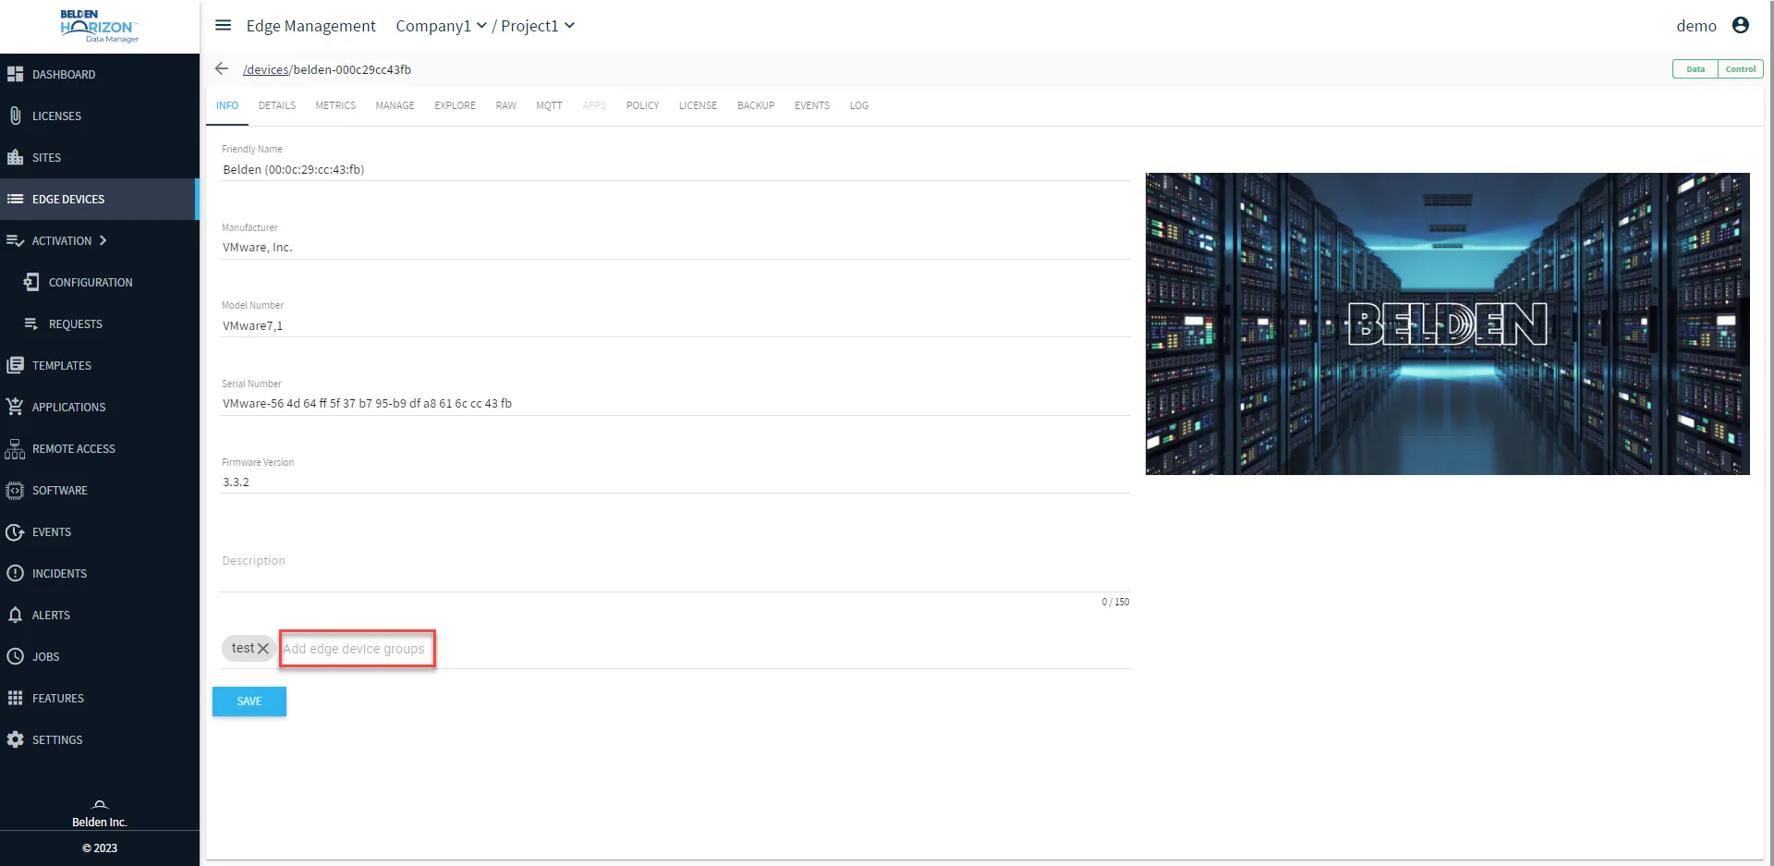Open the METRICS tab

pos(335,105)
